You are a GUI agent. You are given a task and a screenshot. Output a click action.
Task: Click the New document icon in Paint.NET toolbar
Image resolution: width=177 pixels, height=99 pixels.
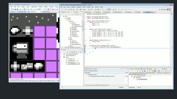tap(11, 9)
